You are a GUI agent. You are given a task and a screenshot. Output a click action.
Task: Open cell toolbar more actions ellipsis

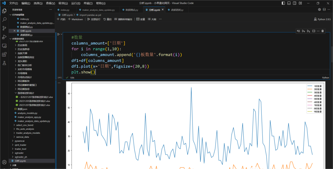(x=318, y=31)
